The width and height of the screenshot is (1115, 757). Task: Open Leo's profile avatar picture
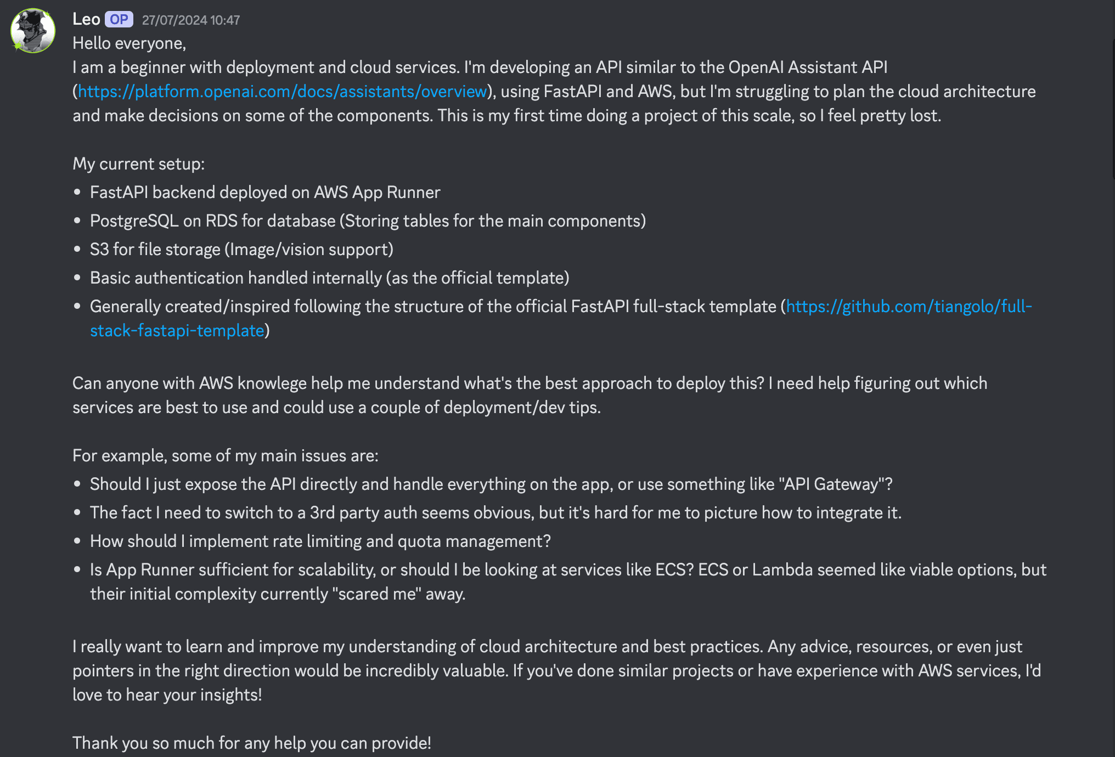tap(33, 31)
